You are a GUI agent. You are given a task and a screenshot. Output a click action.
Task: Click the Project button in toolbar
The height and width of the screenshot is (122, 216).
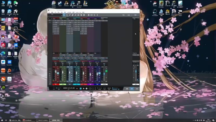point(136,15)
